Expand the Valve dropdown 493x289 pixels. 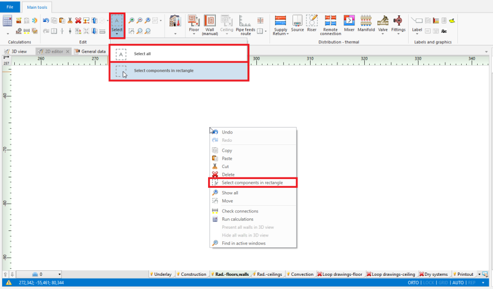click(383, 34)
